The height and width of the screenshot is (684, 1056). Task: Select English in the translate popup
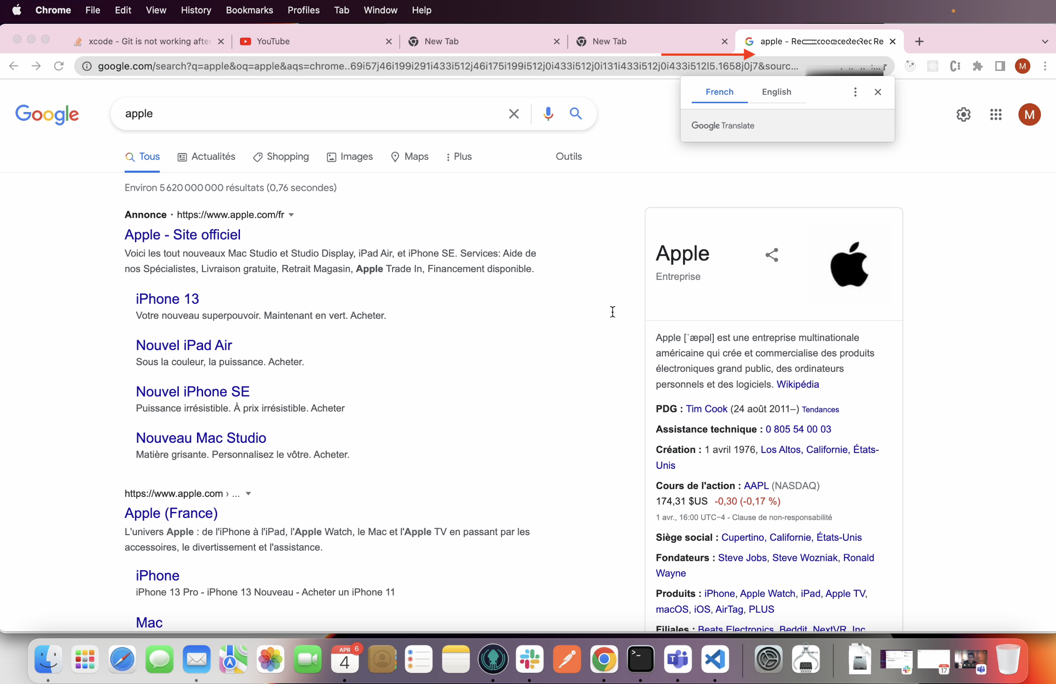[x=776, y=92]
